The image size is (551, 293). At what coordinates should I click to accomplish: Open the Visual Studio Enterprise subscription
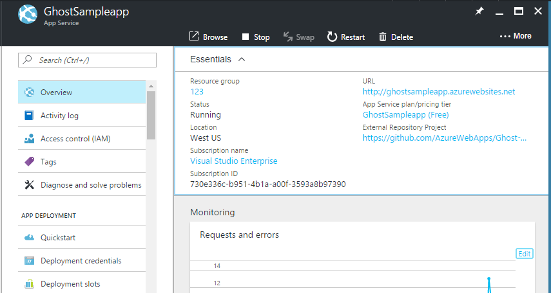pyautogui.click(x=233, y=161)
